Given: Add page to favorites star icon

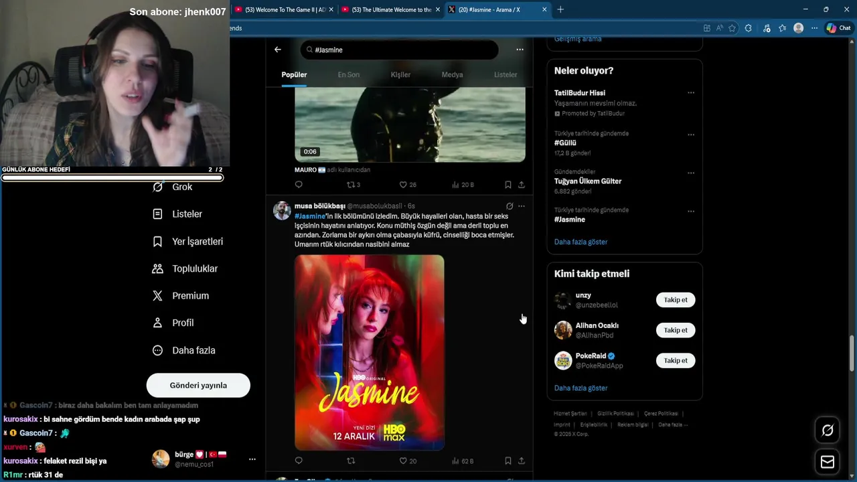Looking at the screenshot, I should click(732, 28).
